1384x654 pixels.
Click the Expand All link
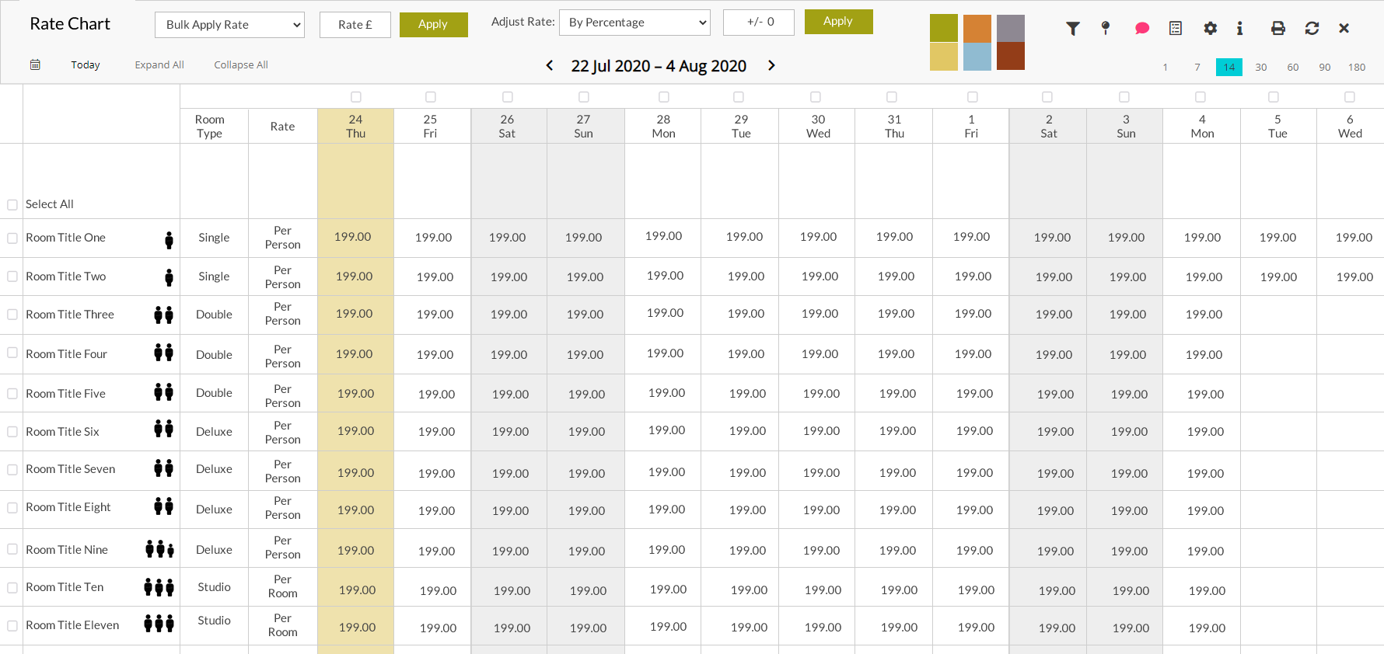[159, 65]
